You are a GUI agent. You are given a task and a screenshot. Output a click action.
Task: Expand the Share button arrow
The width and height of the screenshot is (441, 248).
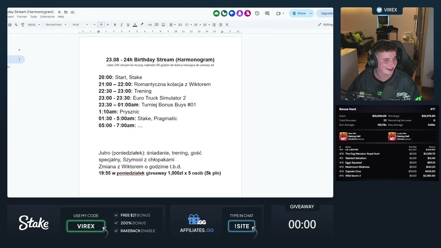[x=311, y=13]
